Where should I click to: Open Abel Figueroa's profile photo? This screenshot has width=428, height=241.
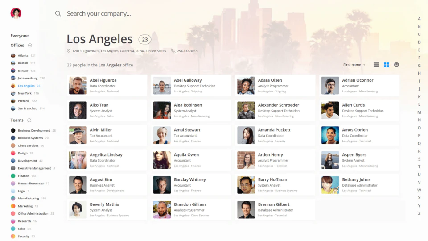[78, 86]
